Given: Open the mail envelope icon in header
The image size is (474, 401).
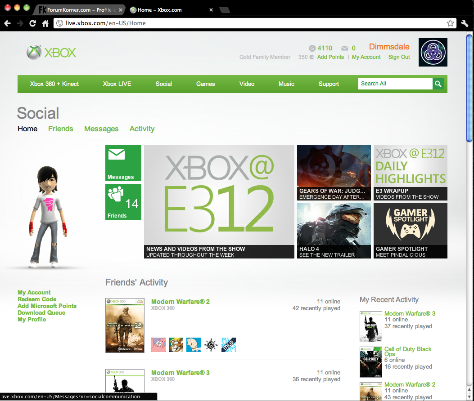Looking at the screenshot, I should (345, 48).
